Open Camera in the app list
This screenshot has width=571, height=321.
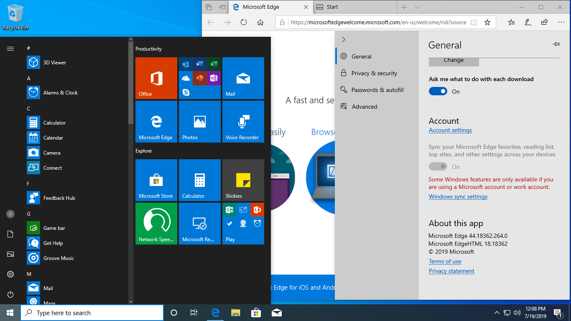tap(76, 153)
